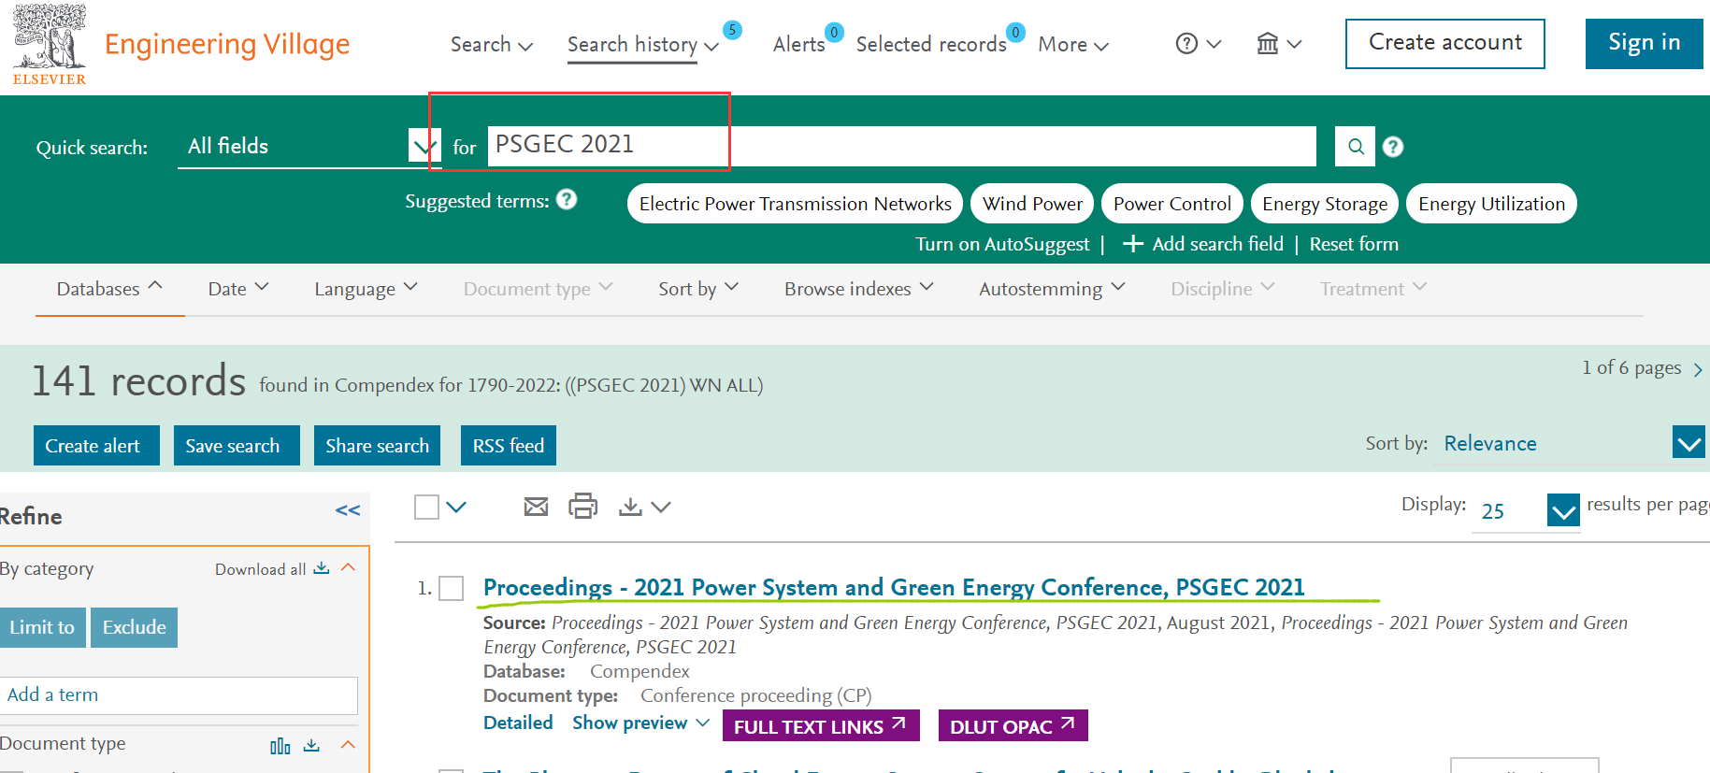Open the Search menu
Viewport: 1710px width, 773px height.
492,44
